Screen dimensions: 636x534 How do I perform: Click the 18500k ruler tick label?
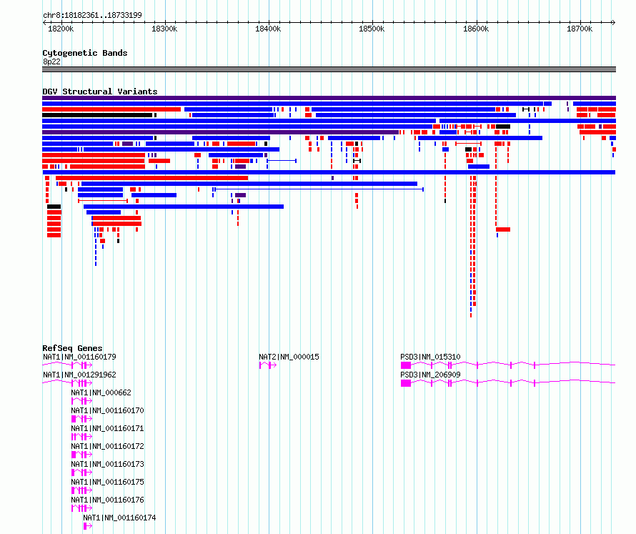click(372, 29)
